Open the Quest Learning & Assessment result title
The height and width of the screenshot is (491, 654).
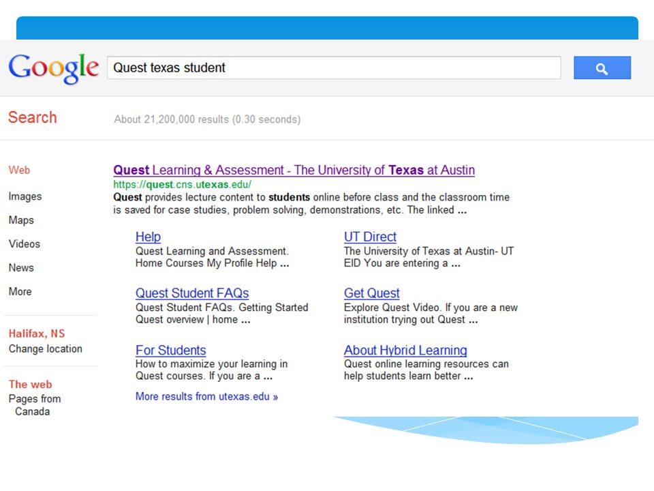coord(294,170)
